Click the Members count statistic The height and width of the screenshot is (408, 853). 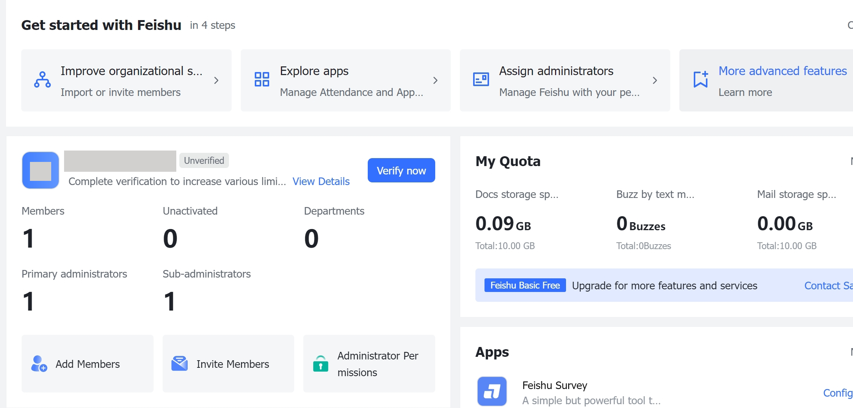(28, 238)
